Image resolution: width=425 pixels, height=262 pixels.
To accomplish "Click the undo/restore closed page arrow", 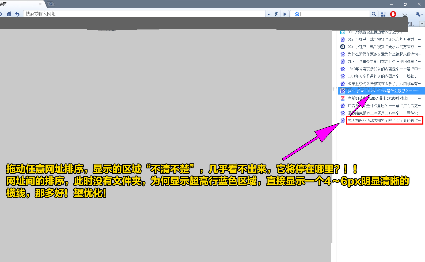I will [17, 14].
